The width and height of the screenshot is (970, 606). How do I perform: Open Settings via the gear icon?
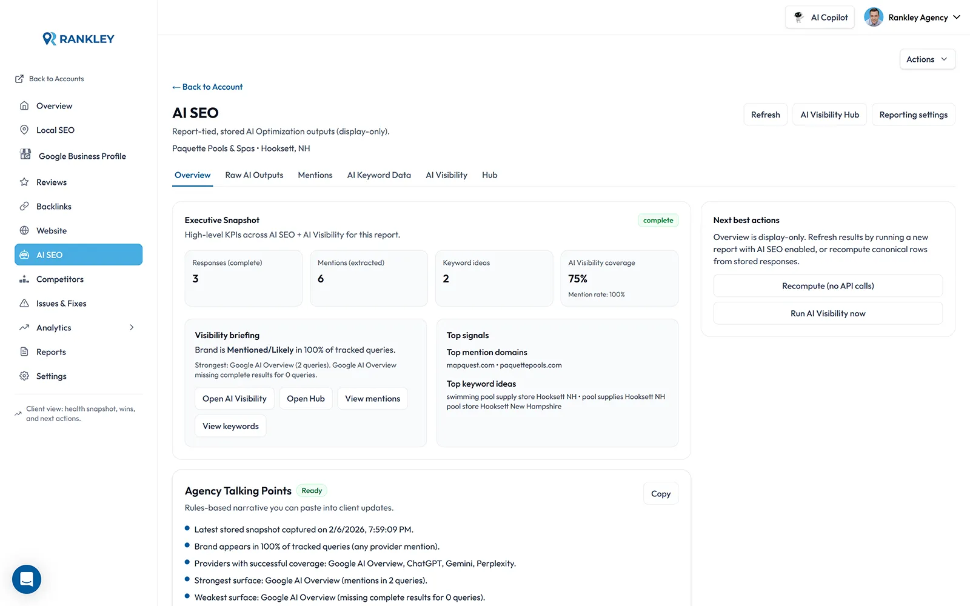(x=24, y=376)
